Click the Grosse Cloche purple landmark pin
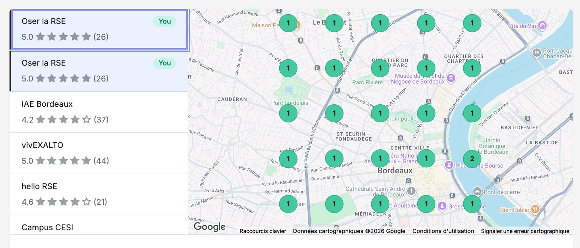The height and width of the screenshot is (248, 580). (442, 206)
